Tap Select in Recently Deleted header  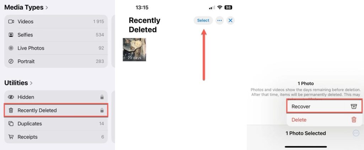(x=203, y=20)
